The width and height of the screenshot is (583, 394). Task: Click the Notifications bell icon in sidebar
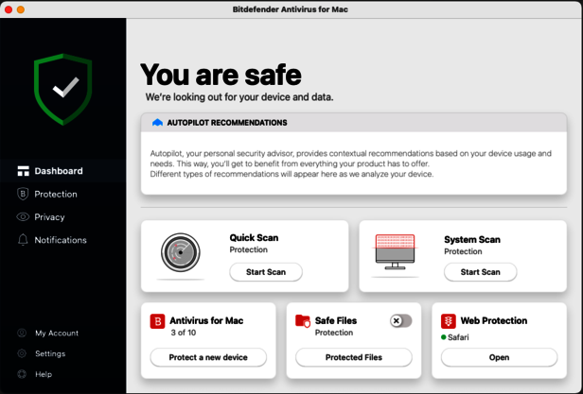[23, 240]
